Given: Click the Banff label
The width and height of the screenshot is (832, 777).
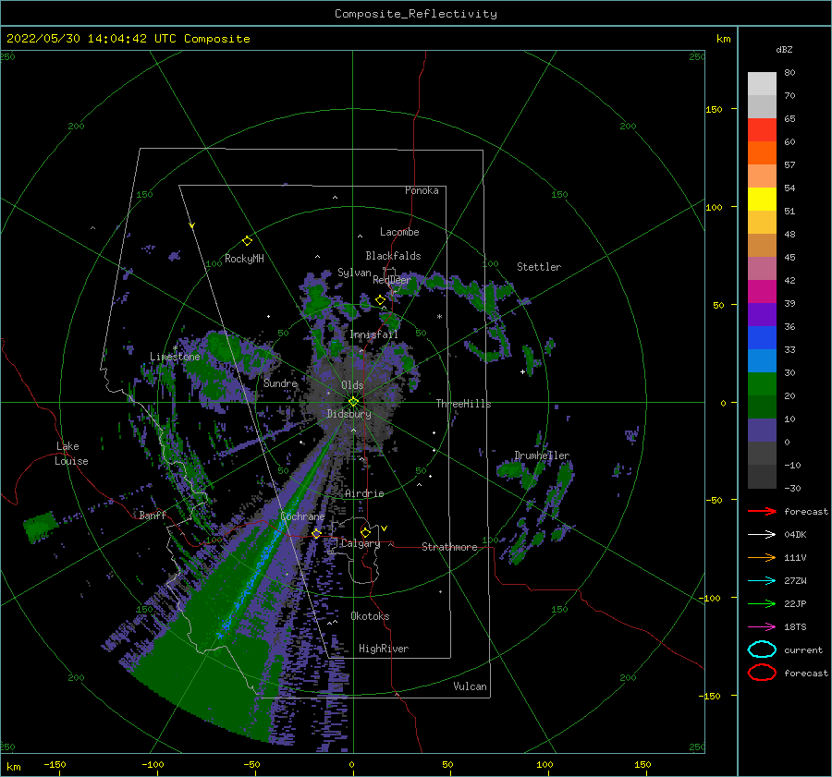Looking at the screenshot, I should (153, 515).
